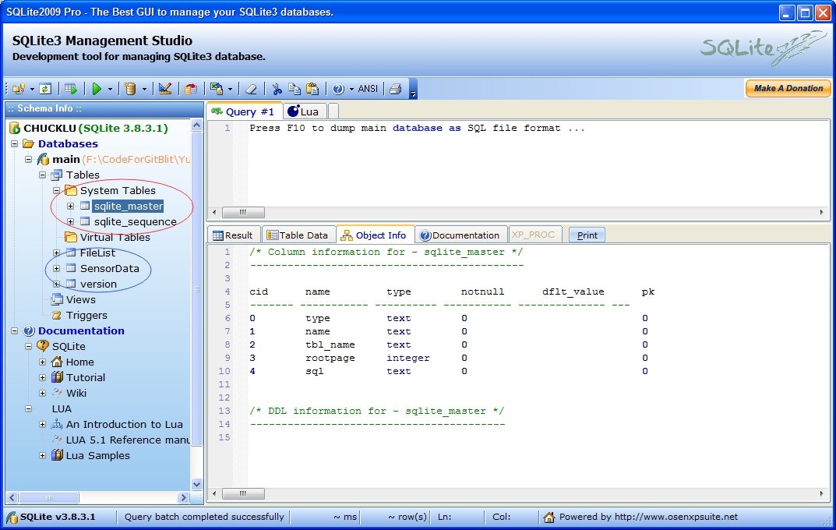Collapse the Databases node
This screenshot has width=836, height=530.
pos(14,143)
